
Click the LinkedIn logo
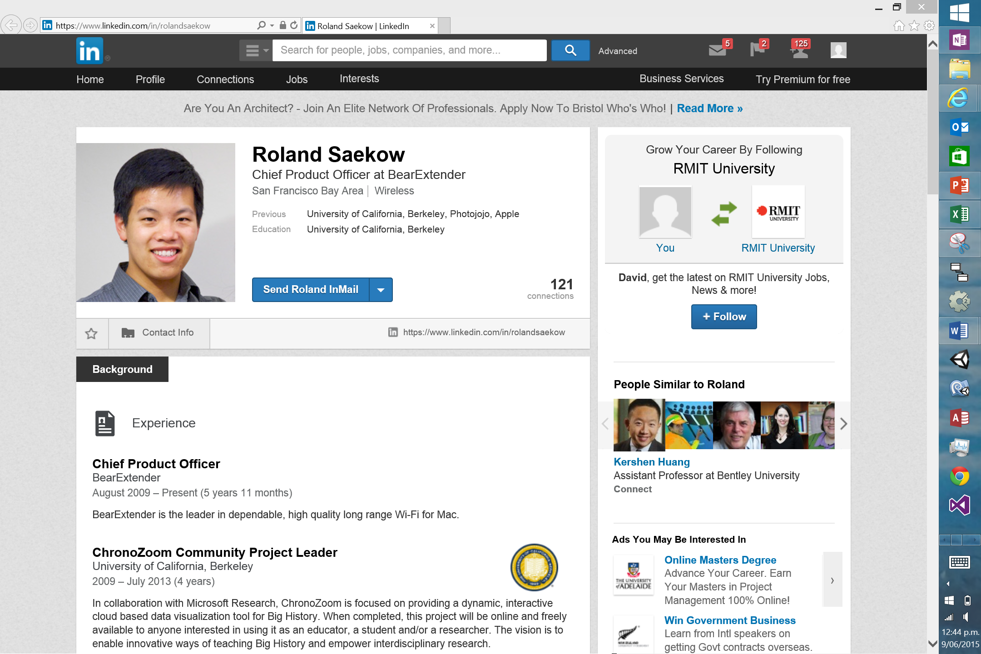(x=89, y=51)
